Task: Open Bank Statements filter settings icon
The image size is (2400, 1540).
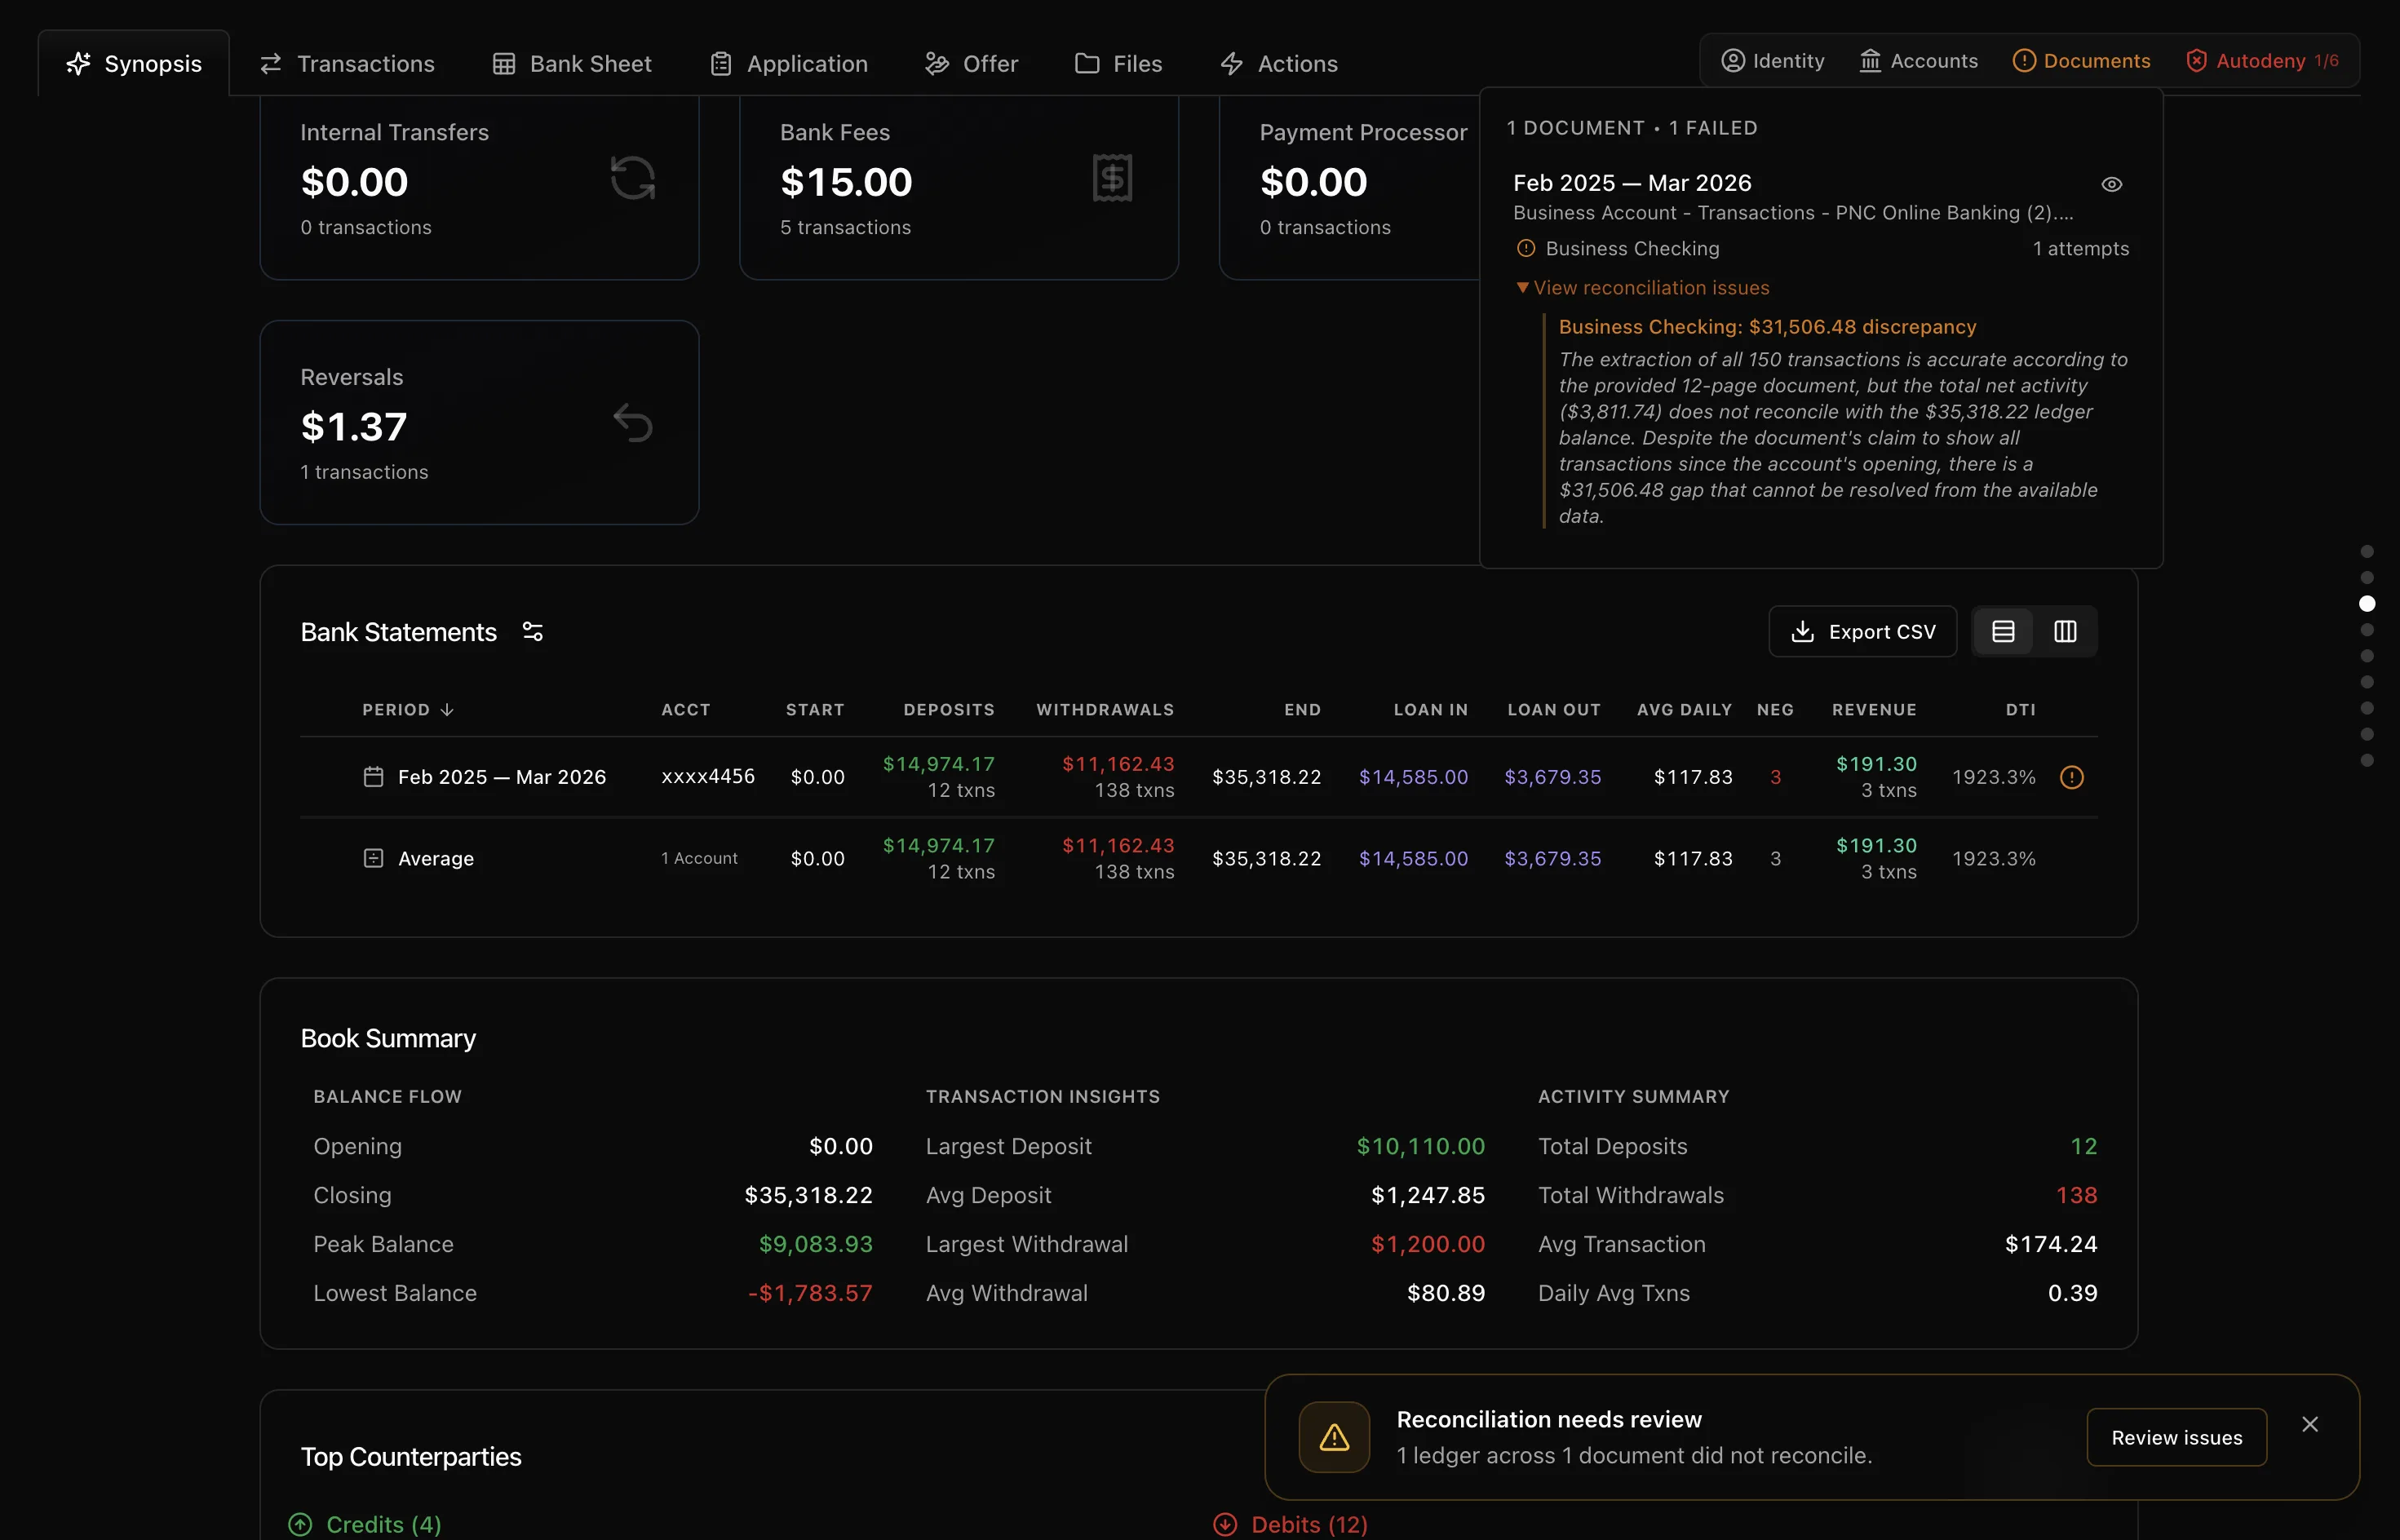Action: point(533,632)
